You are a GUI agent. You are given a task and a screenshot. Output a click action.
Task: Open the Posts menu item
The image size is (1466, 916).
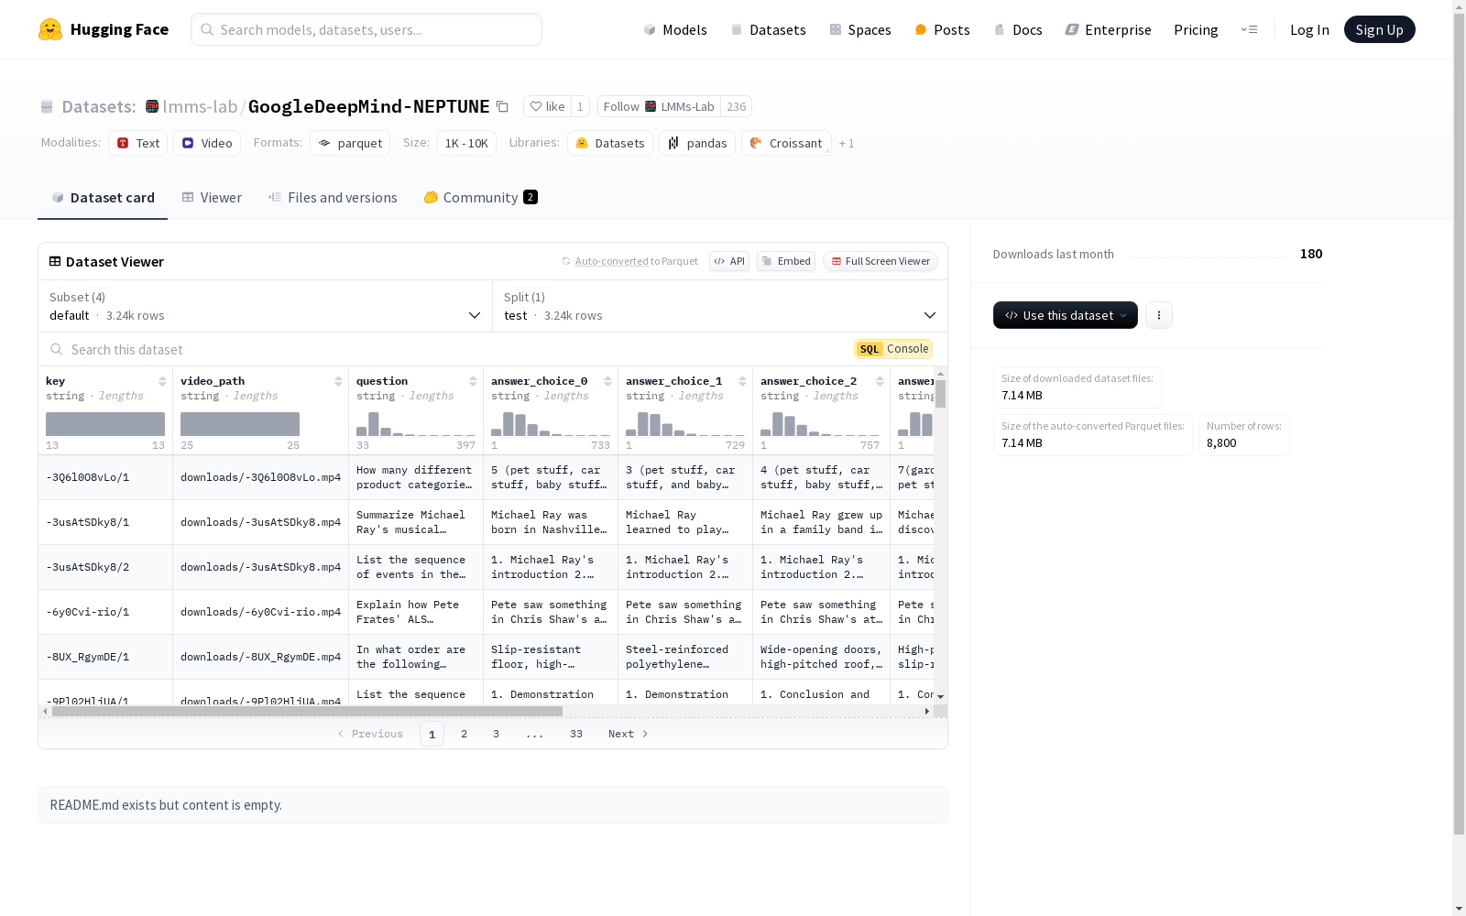coord(942,29)
